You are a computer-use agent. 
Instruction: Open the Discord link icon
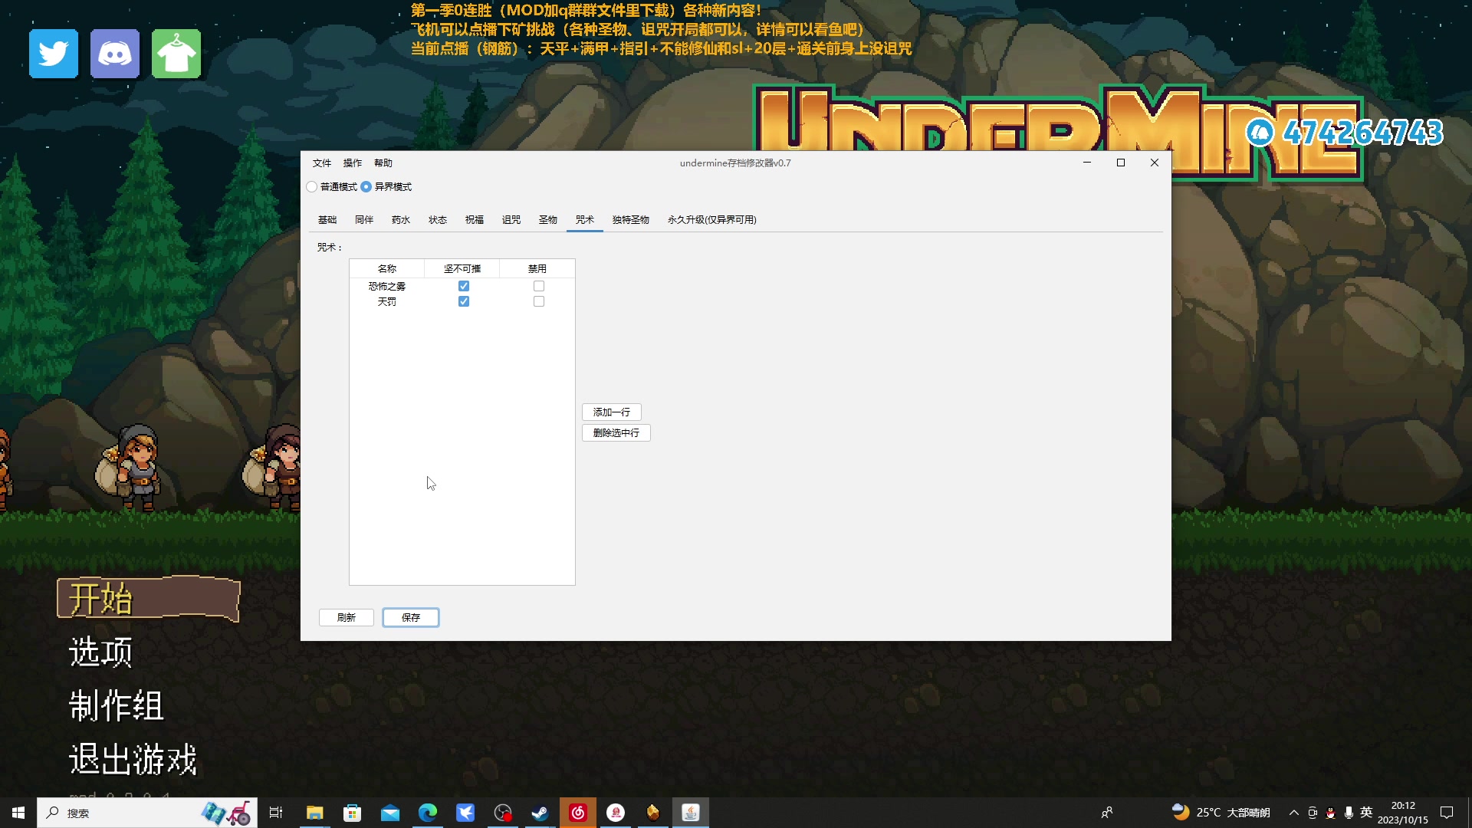point(115,54)
